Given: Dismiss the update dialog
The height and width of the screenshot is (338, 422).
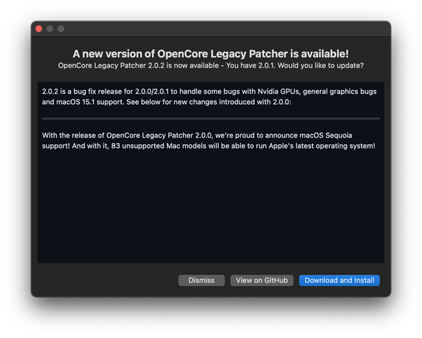Looking at the screenshot, I should click(201, 280).
